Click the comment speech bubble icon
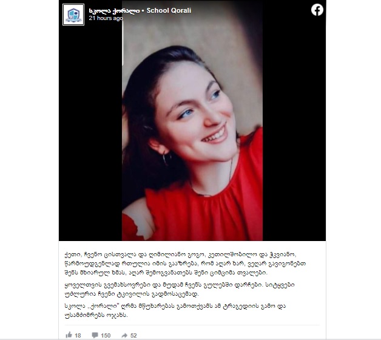Image resolution: width=381 pixels, height=340 pixels. coord(95,335)
